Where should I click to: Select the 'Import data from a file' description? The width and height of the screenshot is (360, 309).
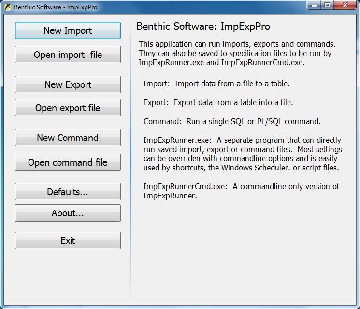pyautogui.click(x=216, y=84)
